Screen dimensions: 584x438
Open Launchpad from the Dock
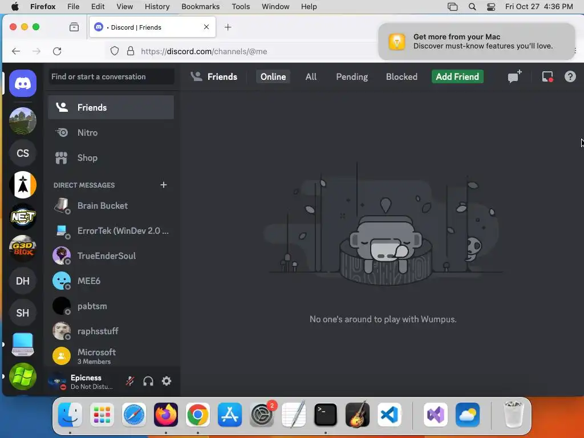tap(102, 415)
